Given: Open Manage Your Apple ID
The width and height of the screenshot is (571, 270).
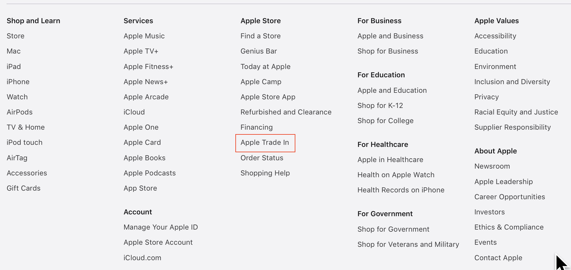Looking at the screenshot, I should click(161, 227).
